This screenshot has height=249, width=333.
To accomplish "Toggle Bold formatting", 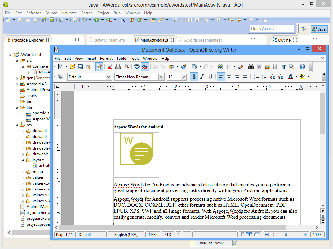I will (194, 77).
